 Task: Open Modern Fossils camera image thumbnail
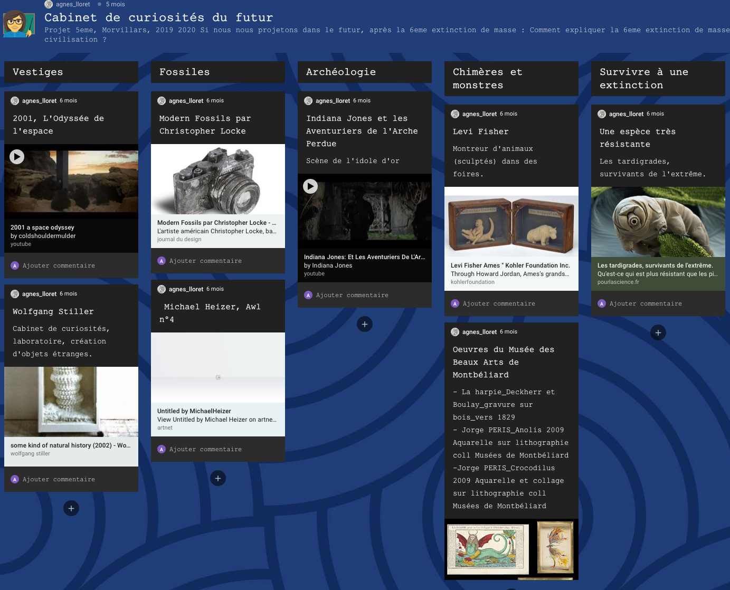click(x=218, y=179)
